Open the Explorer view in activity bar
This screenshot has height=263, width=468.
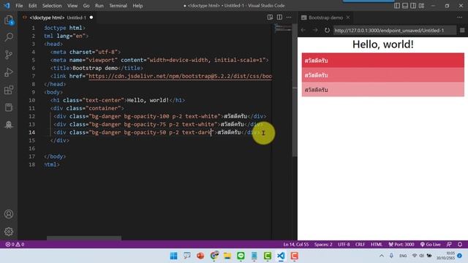9,20
